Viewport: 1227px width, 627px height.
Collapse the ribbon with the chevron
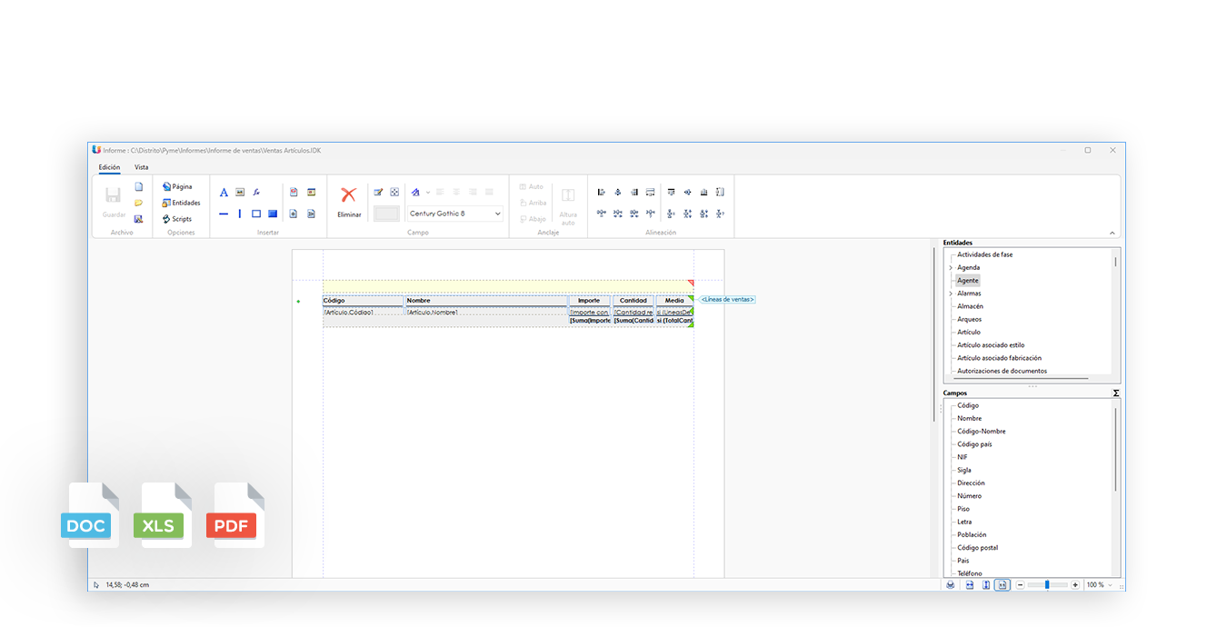[1112, 234]
